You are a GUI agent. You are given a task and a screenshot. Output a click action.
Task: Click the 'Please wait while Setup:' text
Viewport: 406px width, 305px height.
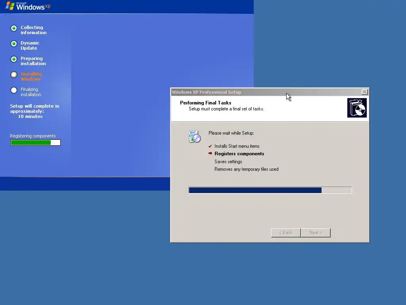click(231, 133)
